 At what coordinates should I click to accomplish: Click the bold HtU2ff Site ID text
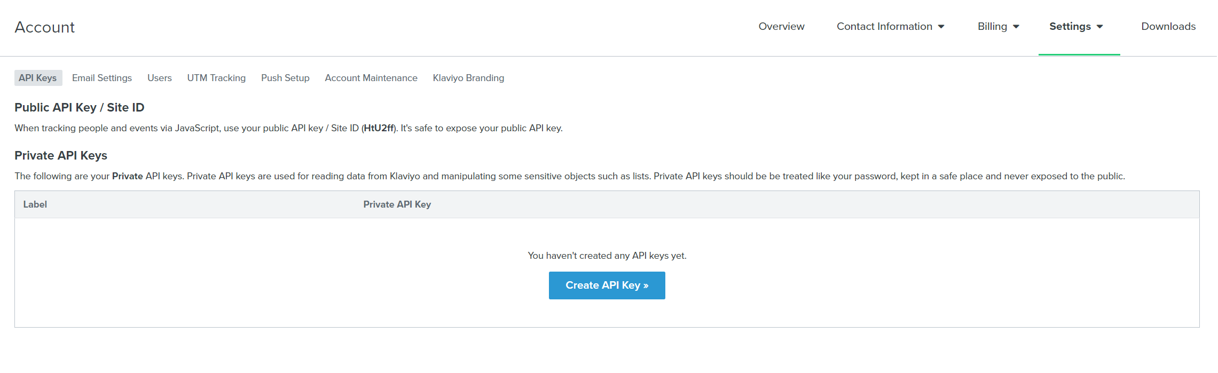click(379, 128)
